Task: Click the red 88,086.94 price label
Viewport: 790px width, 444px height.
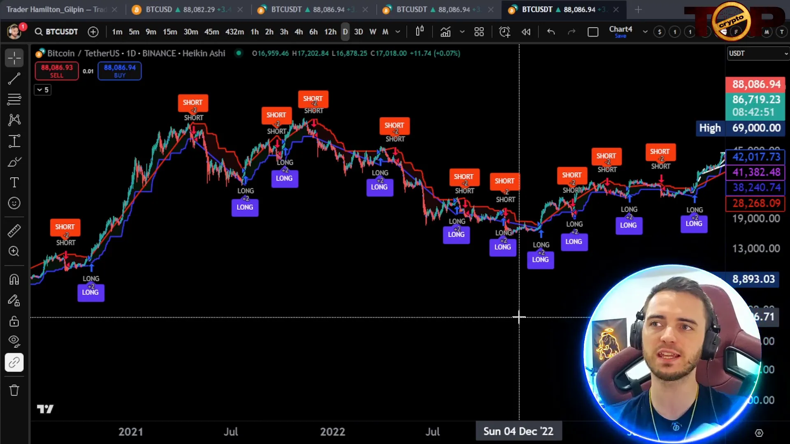Action: 755,84
